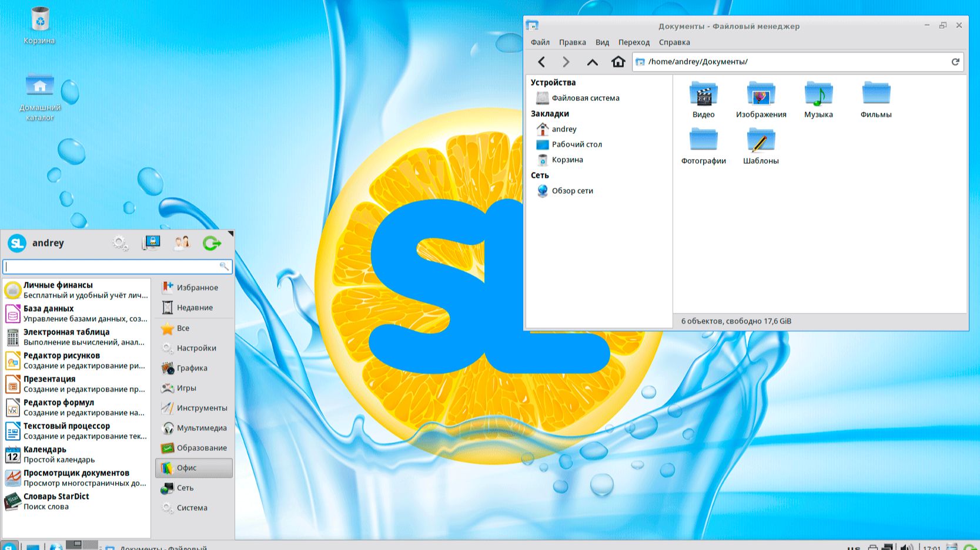Click the search field in application menu
The width and height of the screenshot is (980, 550).
coord(118,266)
